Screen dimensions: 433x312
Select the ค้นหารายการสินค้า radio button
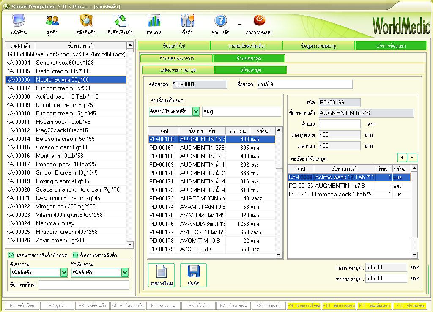pos(75,255)
